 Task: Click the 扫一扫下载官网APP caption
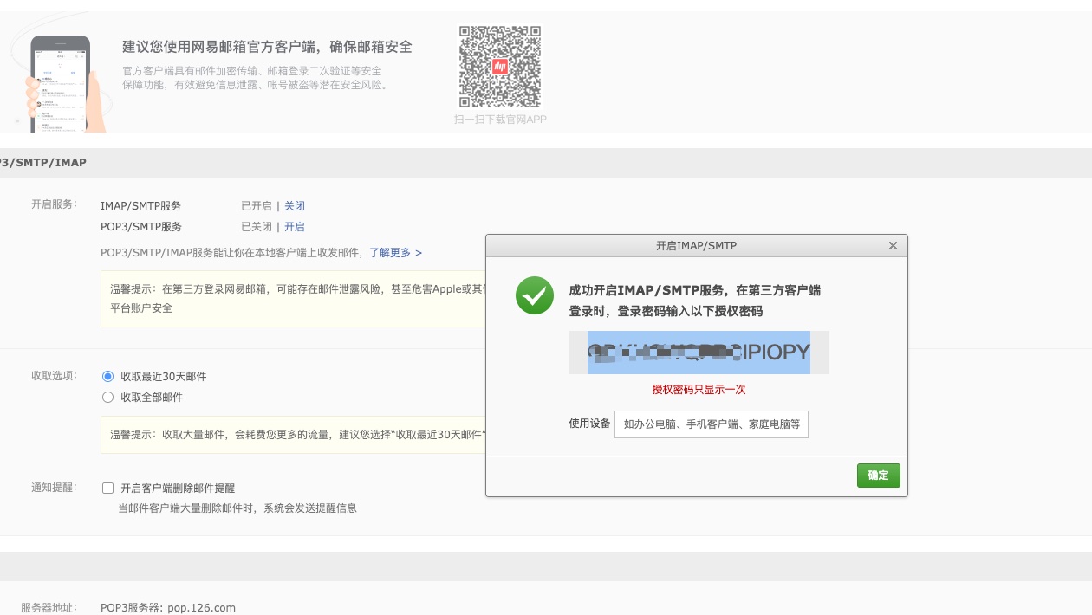pyautogui.click(x=500, y=120)
